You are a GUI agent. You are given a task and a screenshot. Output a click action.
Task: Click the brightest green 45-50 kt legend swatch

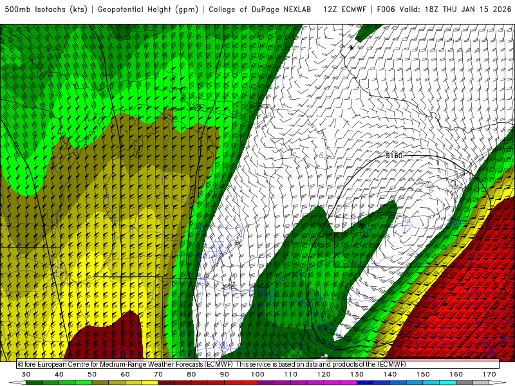pos(84,383)
